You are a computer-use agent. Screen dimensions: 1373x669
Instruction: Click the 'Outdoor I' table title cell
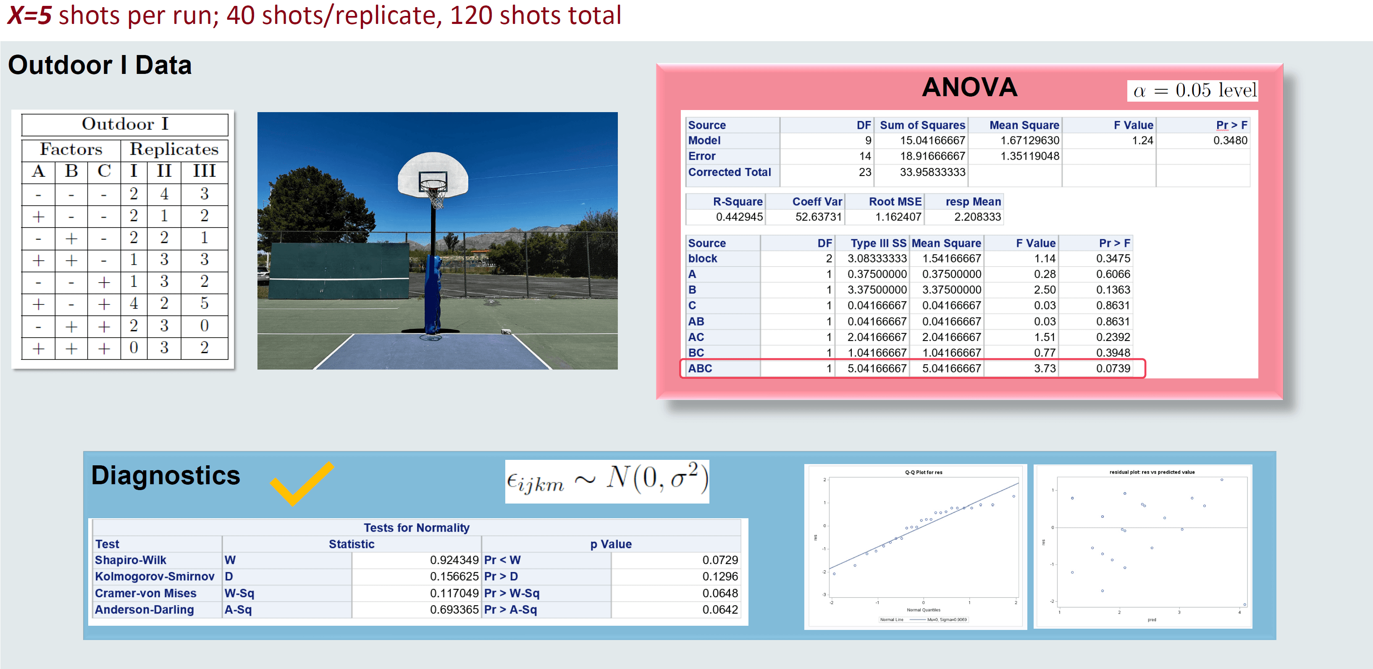point(125,124)
